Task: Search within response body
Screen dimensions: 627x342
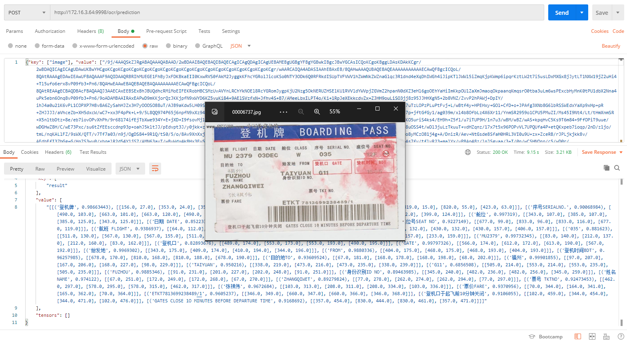Action: tap(617, 168)
